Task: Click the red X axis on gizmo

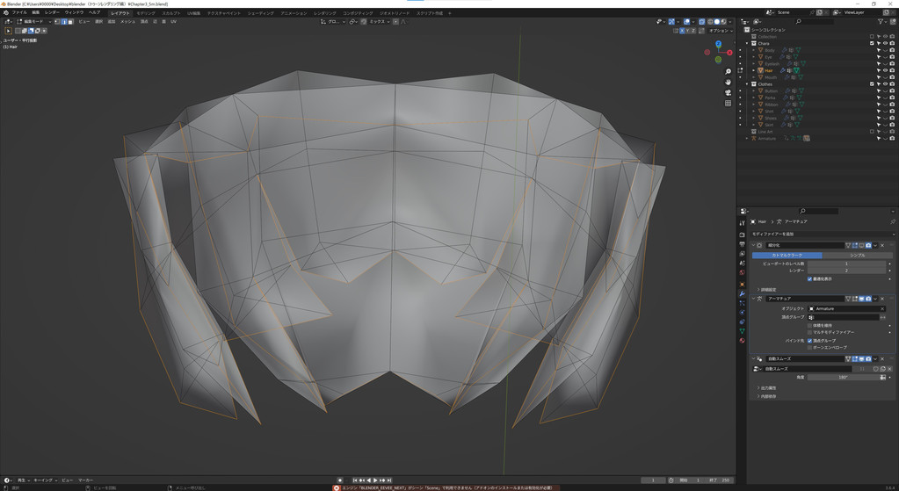Action: [729, 53]
